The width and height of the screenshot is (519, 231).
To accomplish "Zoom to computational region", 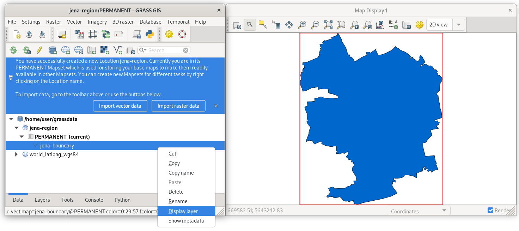I will click(341, 25).
